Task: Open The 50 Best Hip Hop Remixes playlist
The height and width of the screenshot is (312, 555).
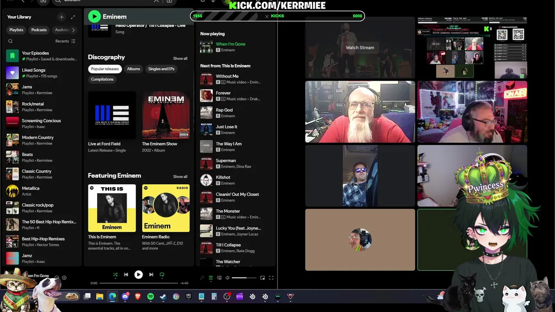Action: [x=42, y=225]
